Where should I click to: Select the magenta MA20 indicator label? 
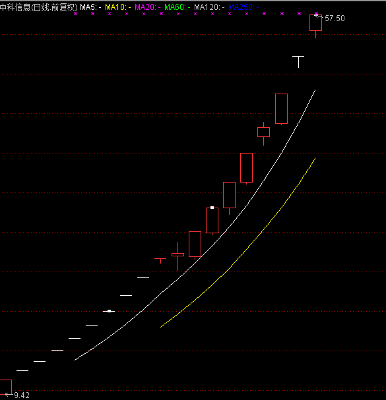click(x=147, y=7)
